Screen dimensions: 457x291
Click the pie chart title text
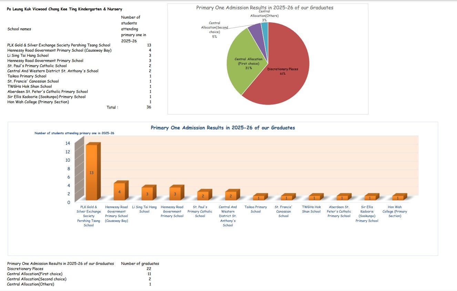265,8
